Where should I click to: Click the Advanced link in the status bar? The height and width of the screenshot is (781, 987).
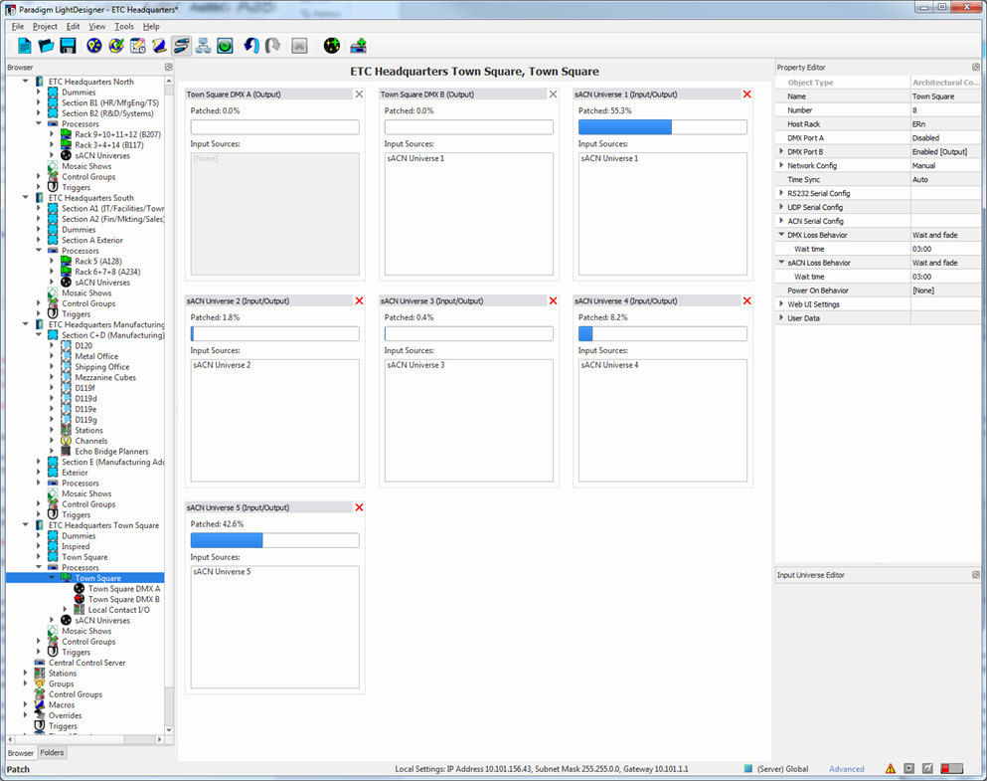tap(847, 769)
